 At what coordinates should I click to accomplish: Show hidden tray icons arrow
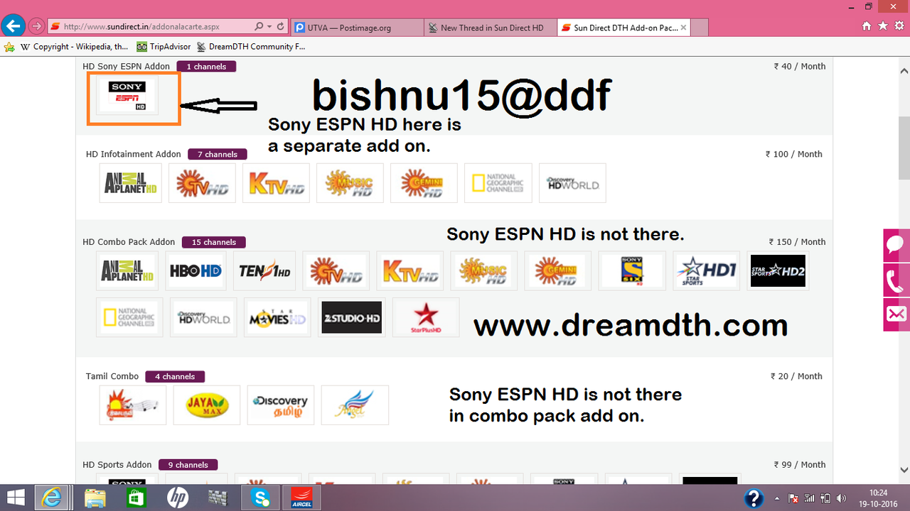point(776,498)
